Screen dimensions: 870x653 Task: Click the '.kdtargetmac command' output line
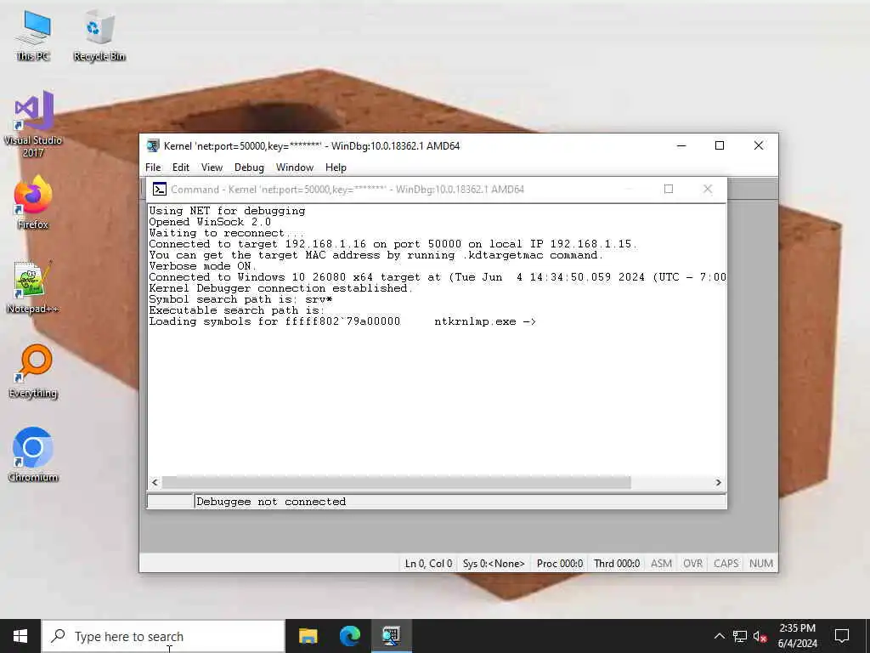(376, 255)
